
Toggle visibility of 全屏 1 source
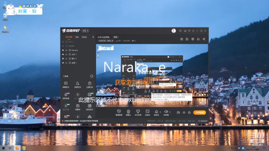[63, 63]
